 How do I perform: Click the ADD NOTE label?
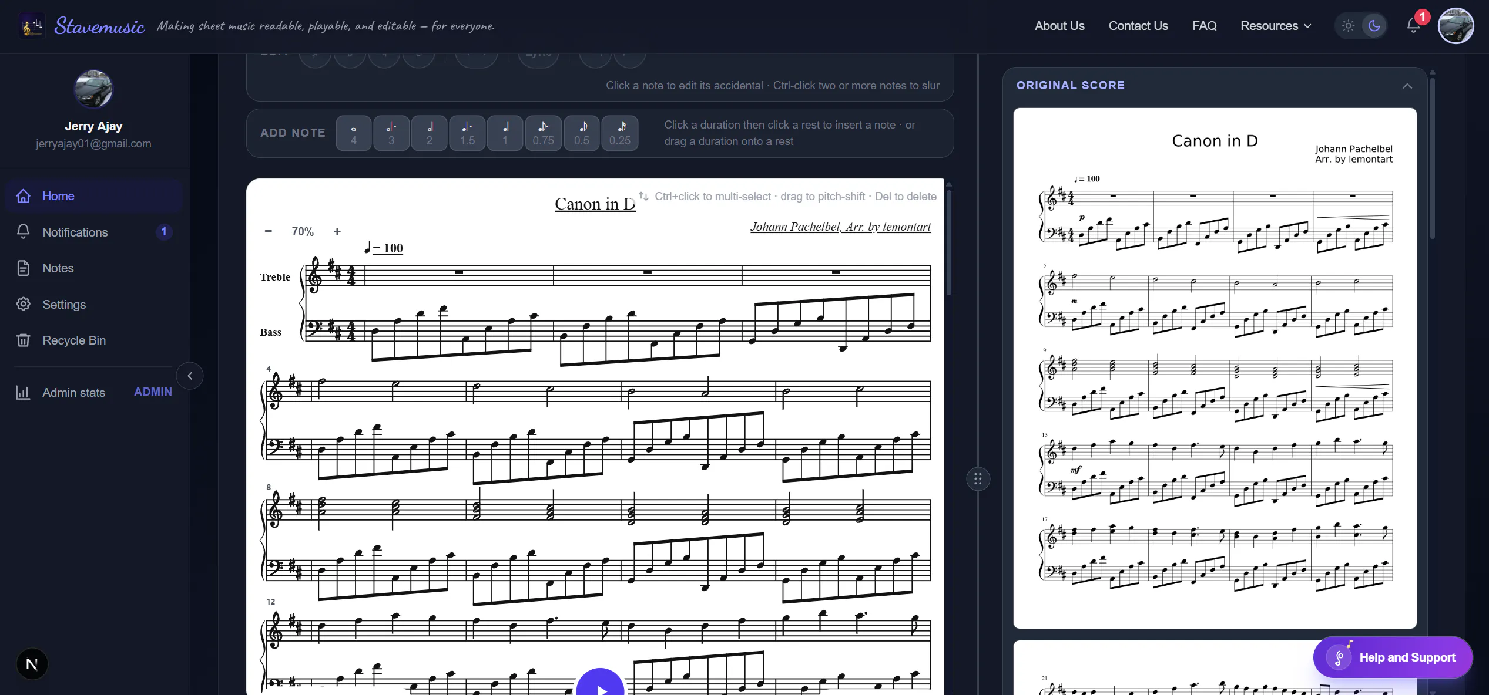coord(293,133)
